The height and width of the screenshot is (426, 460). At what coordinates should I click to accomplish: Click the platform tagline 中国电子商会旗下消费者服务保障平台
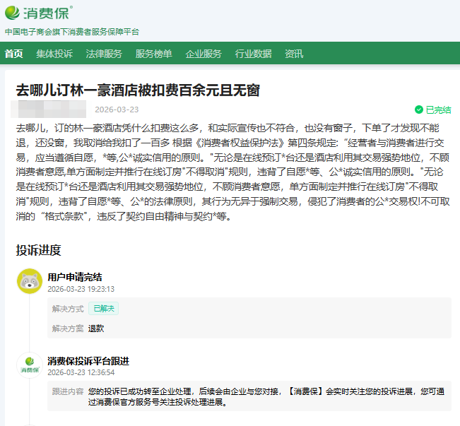click(x=72, y=32)
